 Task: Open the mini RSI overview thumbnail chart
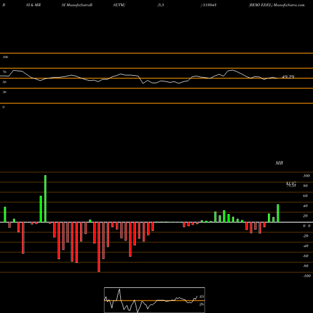[155, 300]
